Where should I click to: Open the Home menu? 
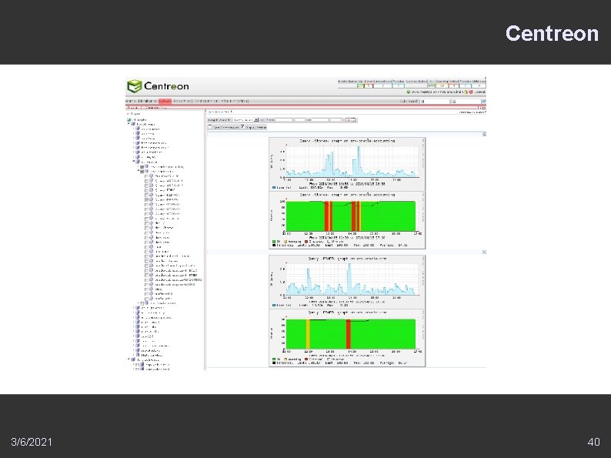[130, 101]
